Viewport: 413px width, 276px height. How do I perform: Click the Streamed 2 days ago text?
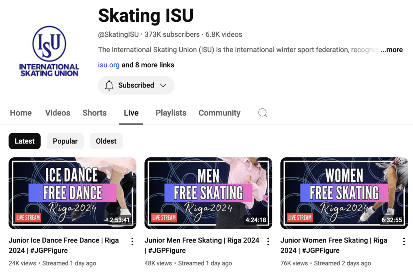[342, 263]
